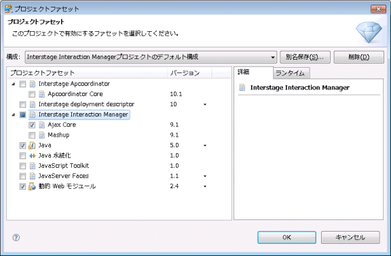391x256 pixels.
Task: Click the 動的 Web モジュール facet icon
Action: coord(32,186)
